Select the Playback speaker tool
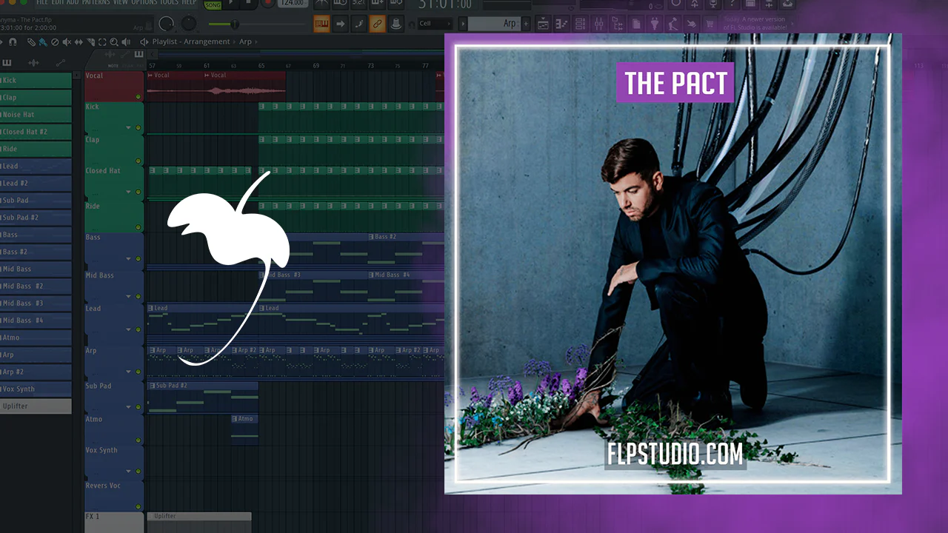 126,42
